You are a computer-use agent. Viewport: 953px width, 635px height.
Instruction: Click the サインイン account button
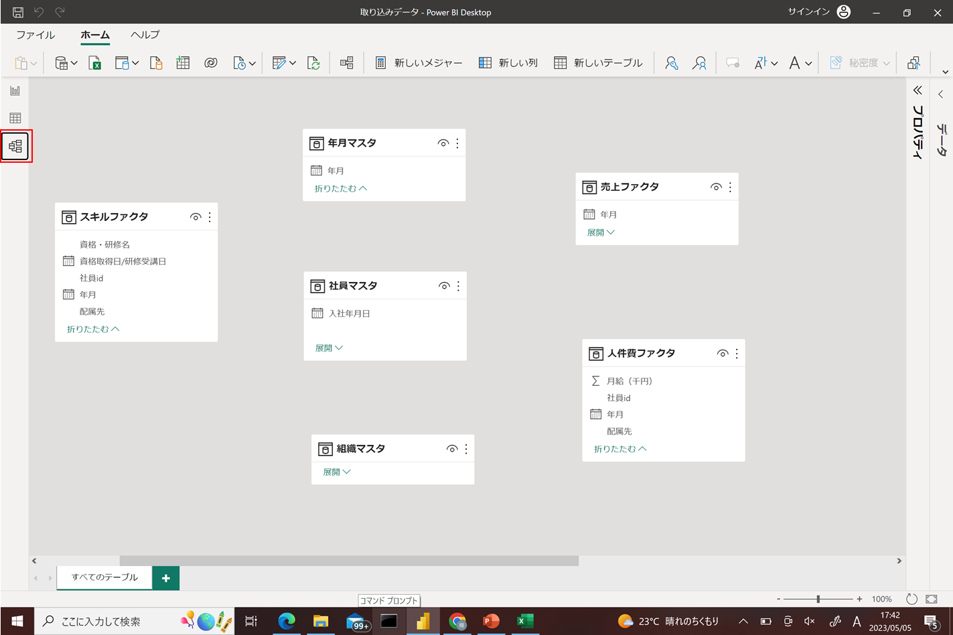(819, 12)
